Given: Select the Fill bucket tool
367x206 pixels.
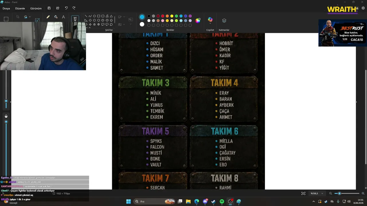Looking at the screenshot, I should pyautogui.click(x=56, y=17).
